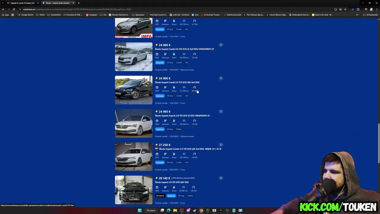Open Twitch bookmarks folder
Screen dimensions: 380x214
[40, 15]
